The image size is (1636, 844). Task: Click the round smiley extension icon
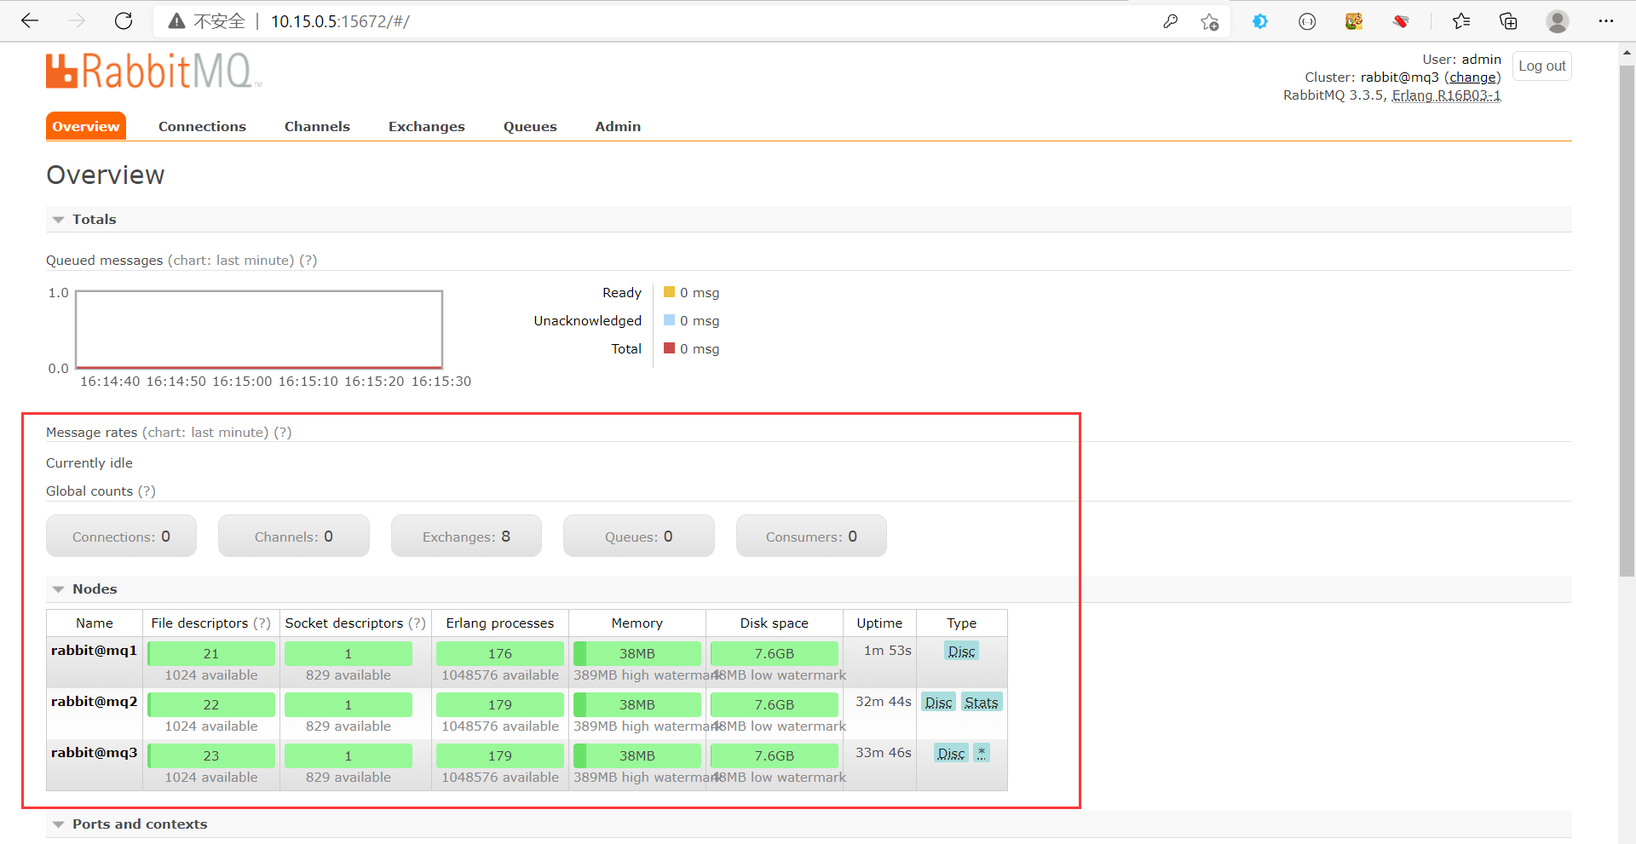(x=1307, y=21)
